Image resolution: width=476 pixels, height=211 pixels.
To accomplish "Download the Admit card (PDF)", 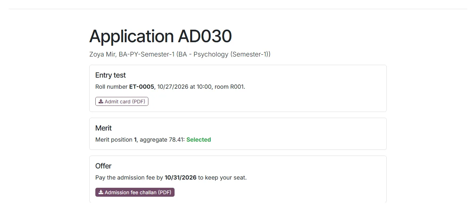I will pos(122,102).
